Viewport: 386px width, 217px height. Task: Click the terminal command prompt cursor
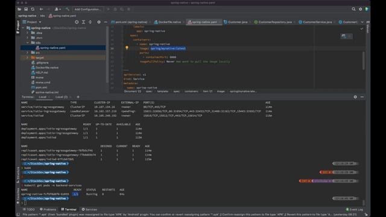25,203
